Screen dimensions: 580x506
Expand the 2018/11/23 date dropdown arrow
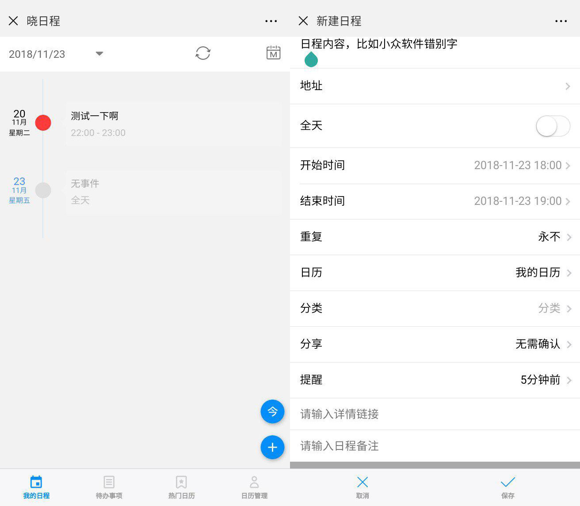point(99,54)
